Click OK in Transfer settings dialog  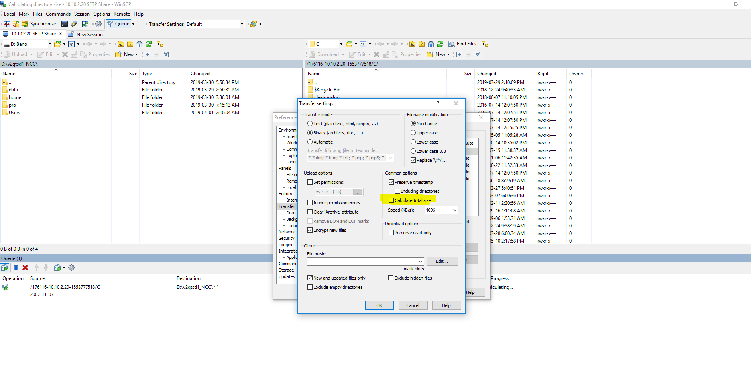[x=379, y=305]
